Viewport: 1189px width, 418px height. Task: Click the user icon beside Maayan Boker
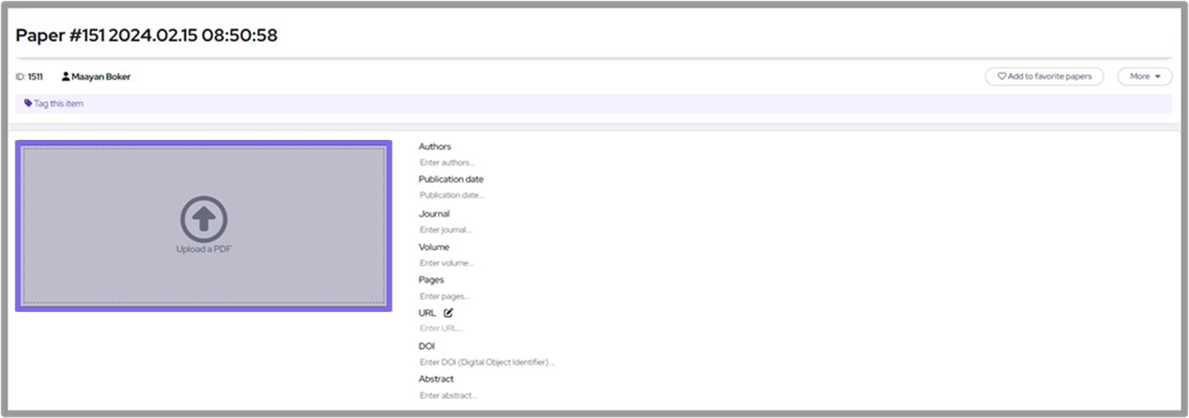[66, 76]
